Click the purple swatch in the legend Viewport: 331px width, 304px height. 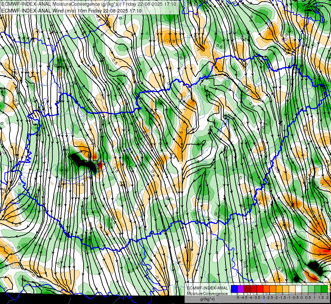click(x=241, y=289)
